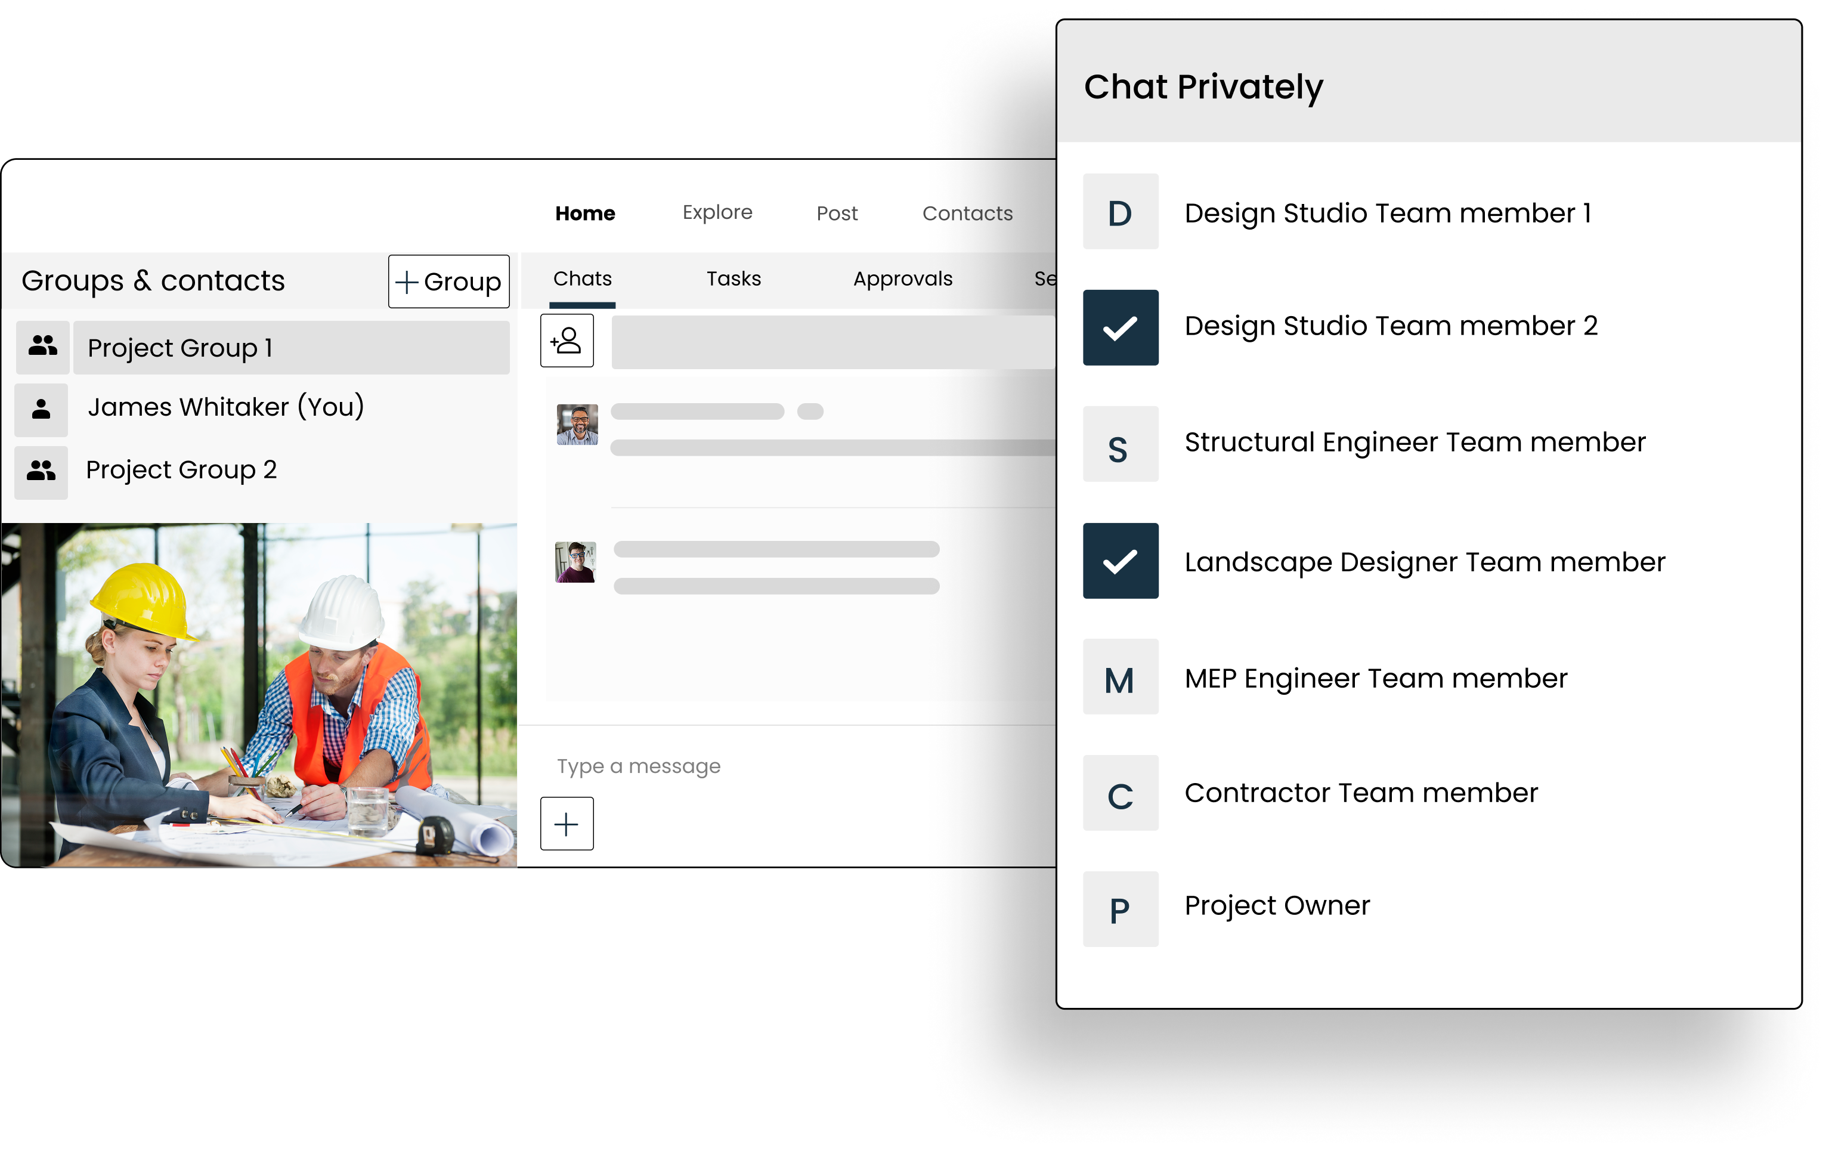The image size is (1829, 1154).
Task: Click the Project Group 2 group icon
Action: tap(41, 471)
